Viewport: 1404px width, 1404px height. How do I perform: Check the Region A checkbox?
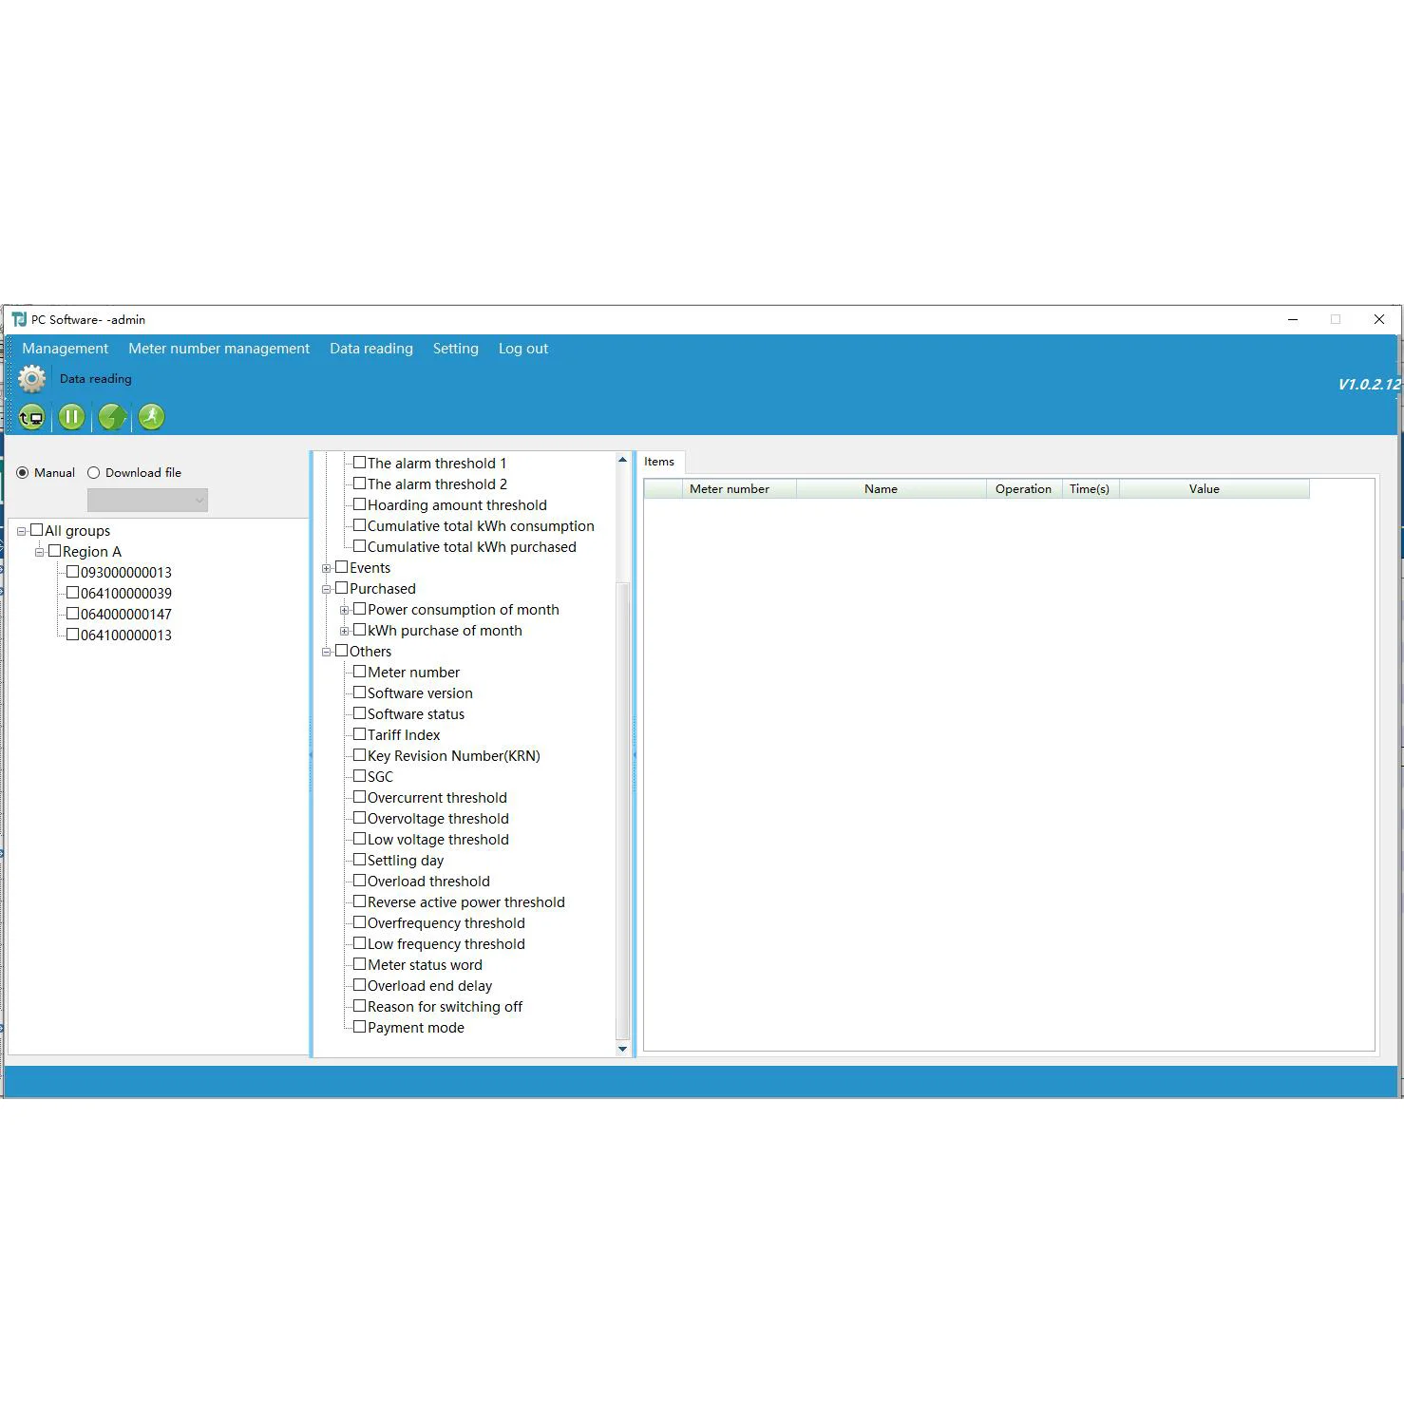coord(55,551)
